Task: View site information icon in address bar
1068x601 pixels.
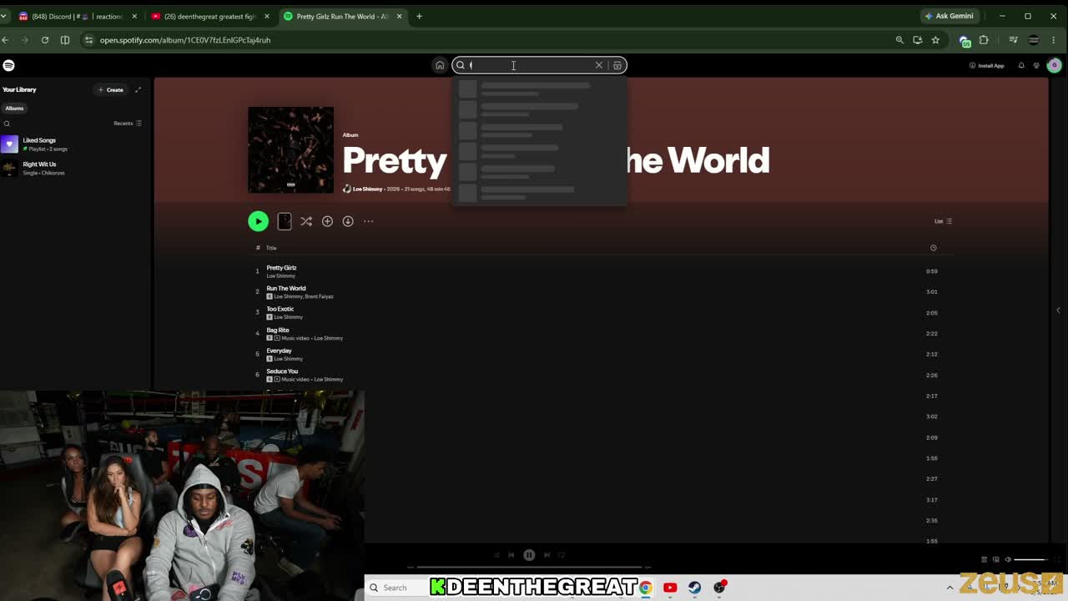Action: coord(88,40)
